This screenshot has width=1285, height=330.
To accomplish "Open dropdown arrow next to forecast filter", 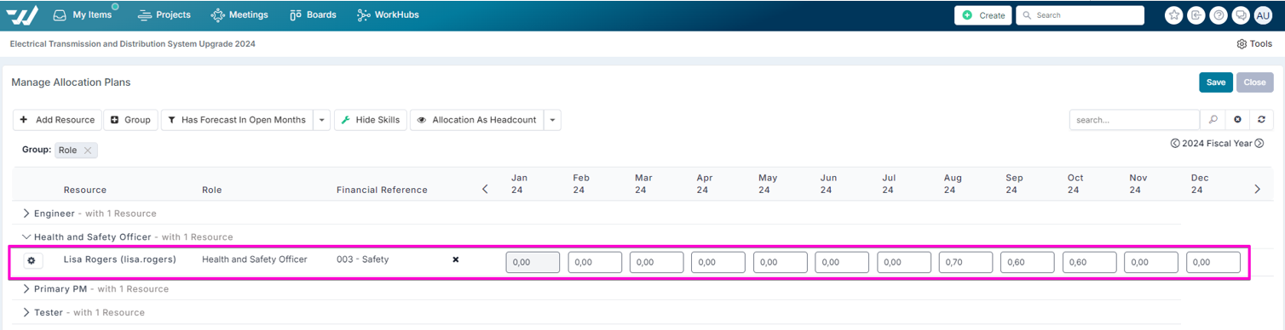I will coord(322,120).
